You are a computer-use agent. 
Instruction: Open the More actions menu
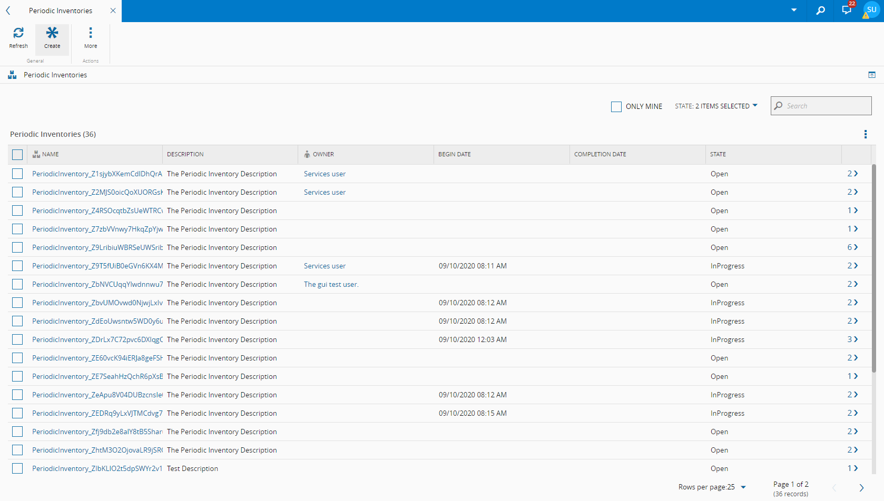coord(91,33)
